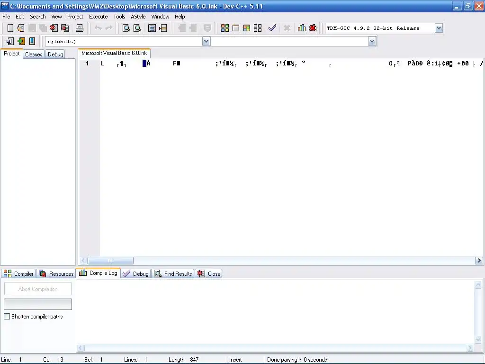Expand the empty function list dropdown
The height and width of the screenshot is (364, 485).
372,42
